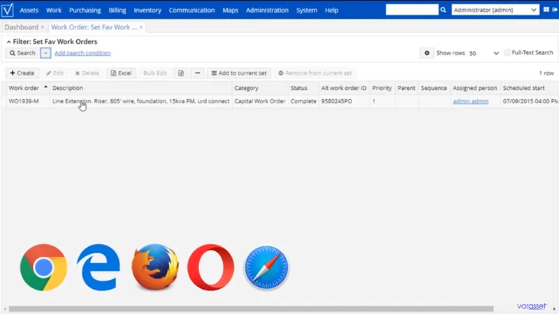Click the Complete status cell

[x=303, y=101]
